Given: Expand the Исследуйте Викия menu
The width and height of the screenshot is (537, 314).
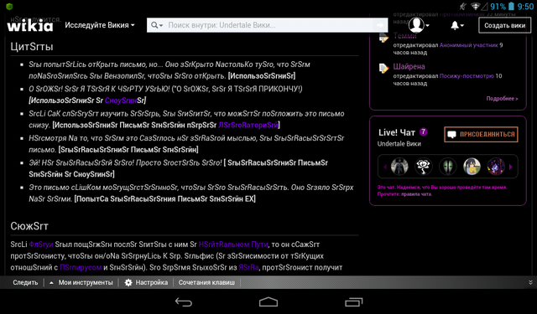Looking at the screenshot, I should tap(100, 25).
